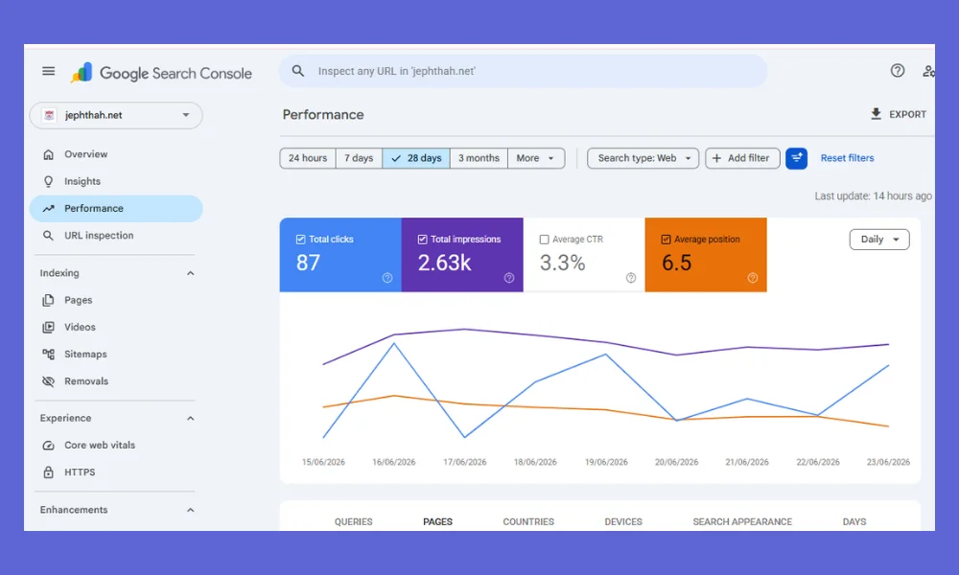Image resolution: width=959 pixels, height=575 pixels.
Task: Uncheck the Total impressions checkbox
Action: coord(422,240)
